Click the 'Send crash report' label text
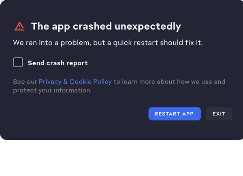243x176 pixels. 58,63
